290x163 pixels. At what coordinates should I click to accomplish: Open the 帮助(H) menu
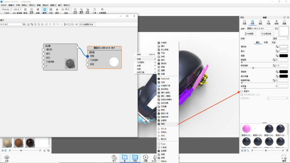67,5
